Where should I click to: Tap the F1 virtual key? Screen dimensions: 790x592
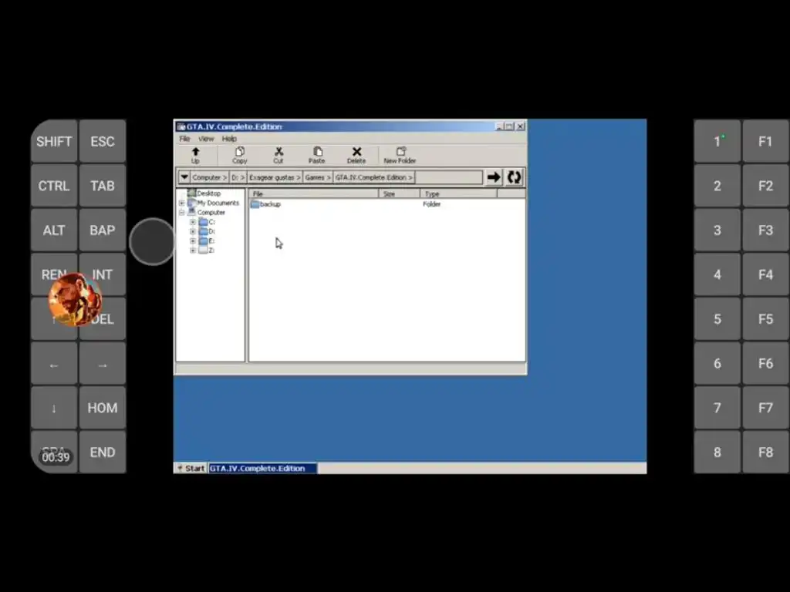point(765,142)
